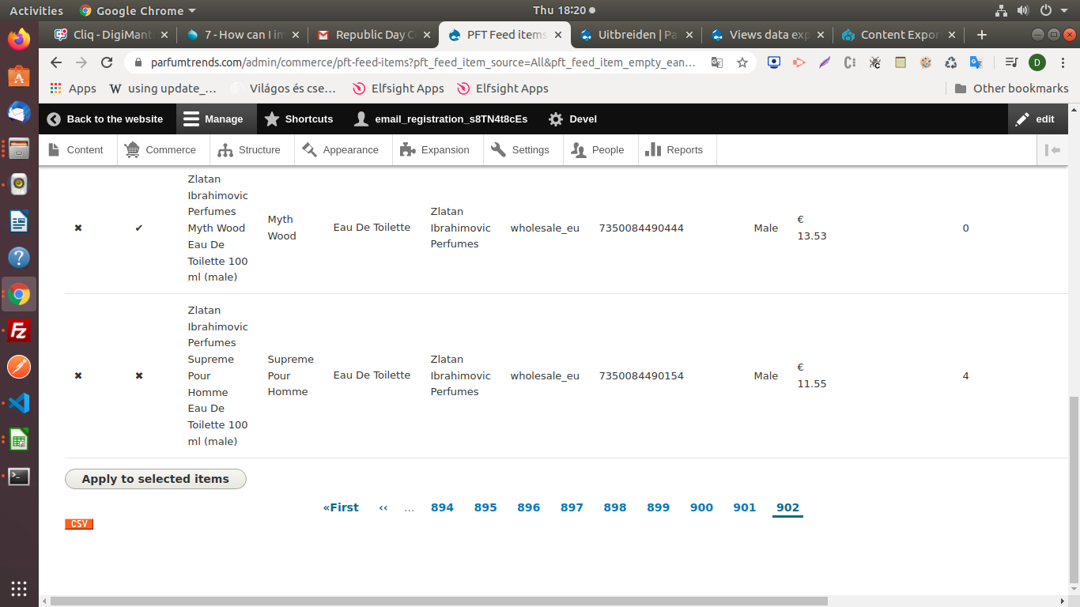1080x607 pixels.
Task: Click the horizontal scrollbar at the bottom
Action: [x=439, y=601]
